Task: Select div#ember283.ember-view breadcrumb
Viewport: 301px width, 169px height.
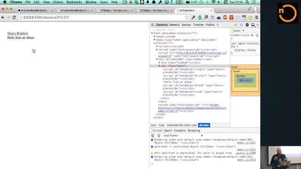Action: tap(182, 125)
